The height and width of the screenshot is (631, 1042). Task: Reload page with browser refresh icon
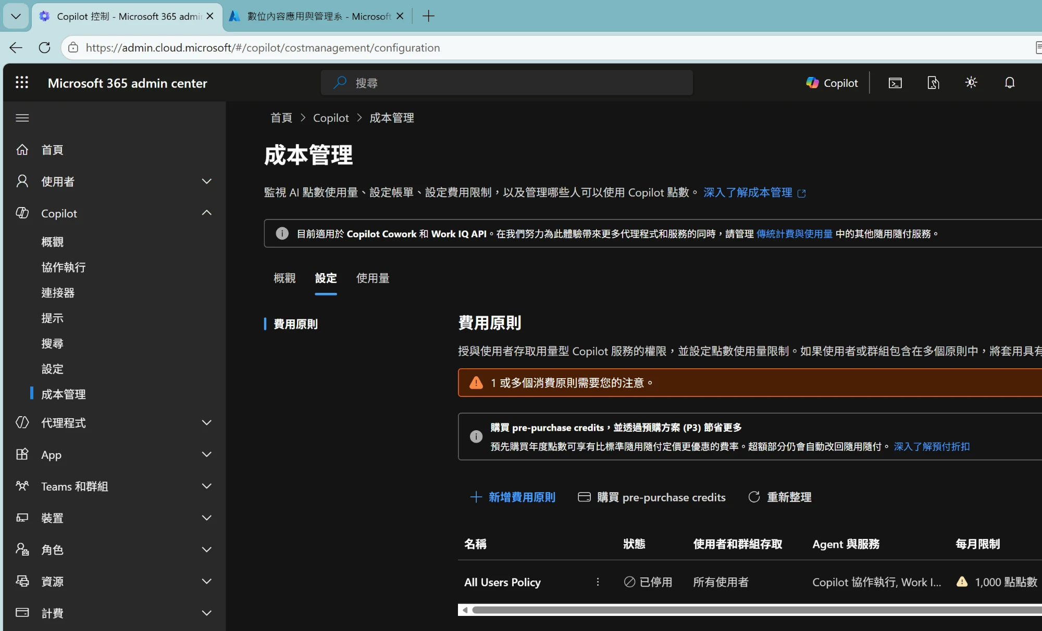point(45,48)
